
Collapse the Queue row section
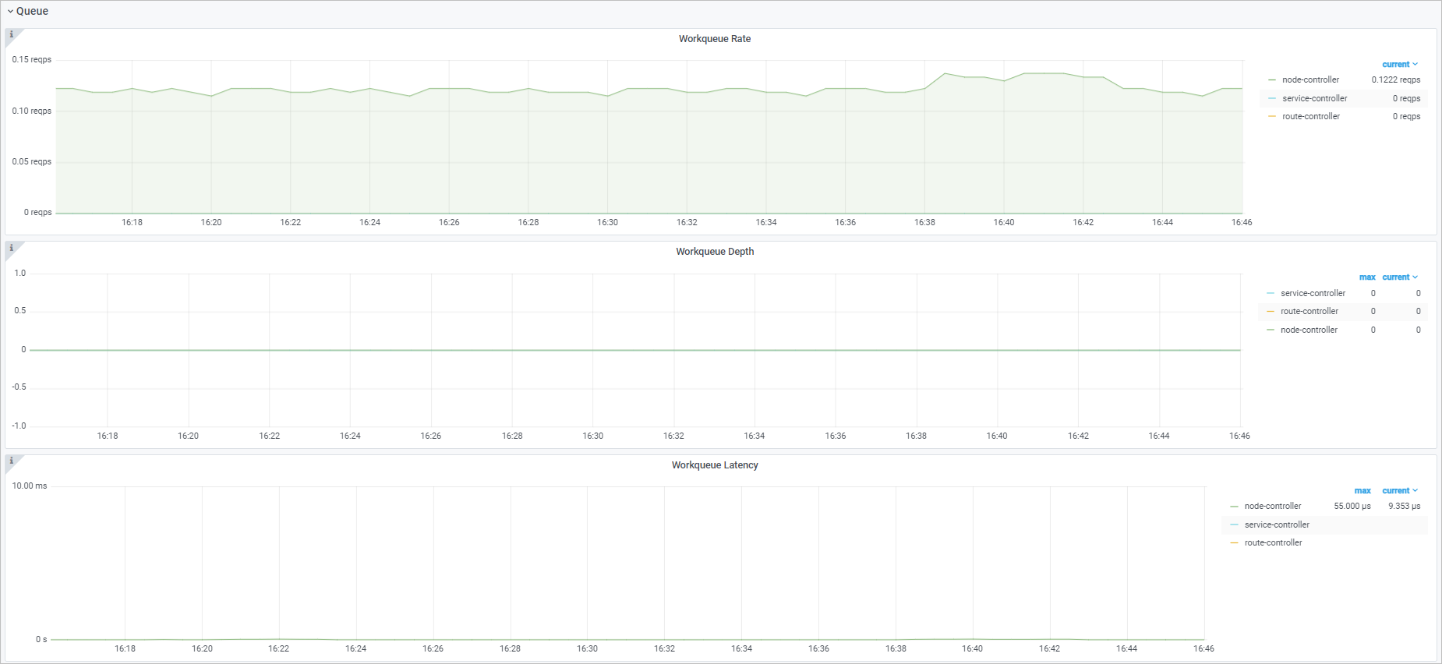pyautogui.click(x=27, y=11)
